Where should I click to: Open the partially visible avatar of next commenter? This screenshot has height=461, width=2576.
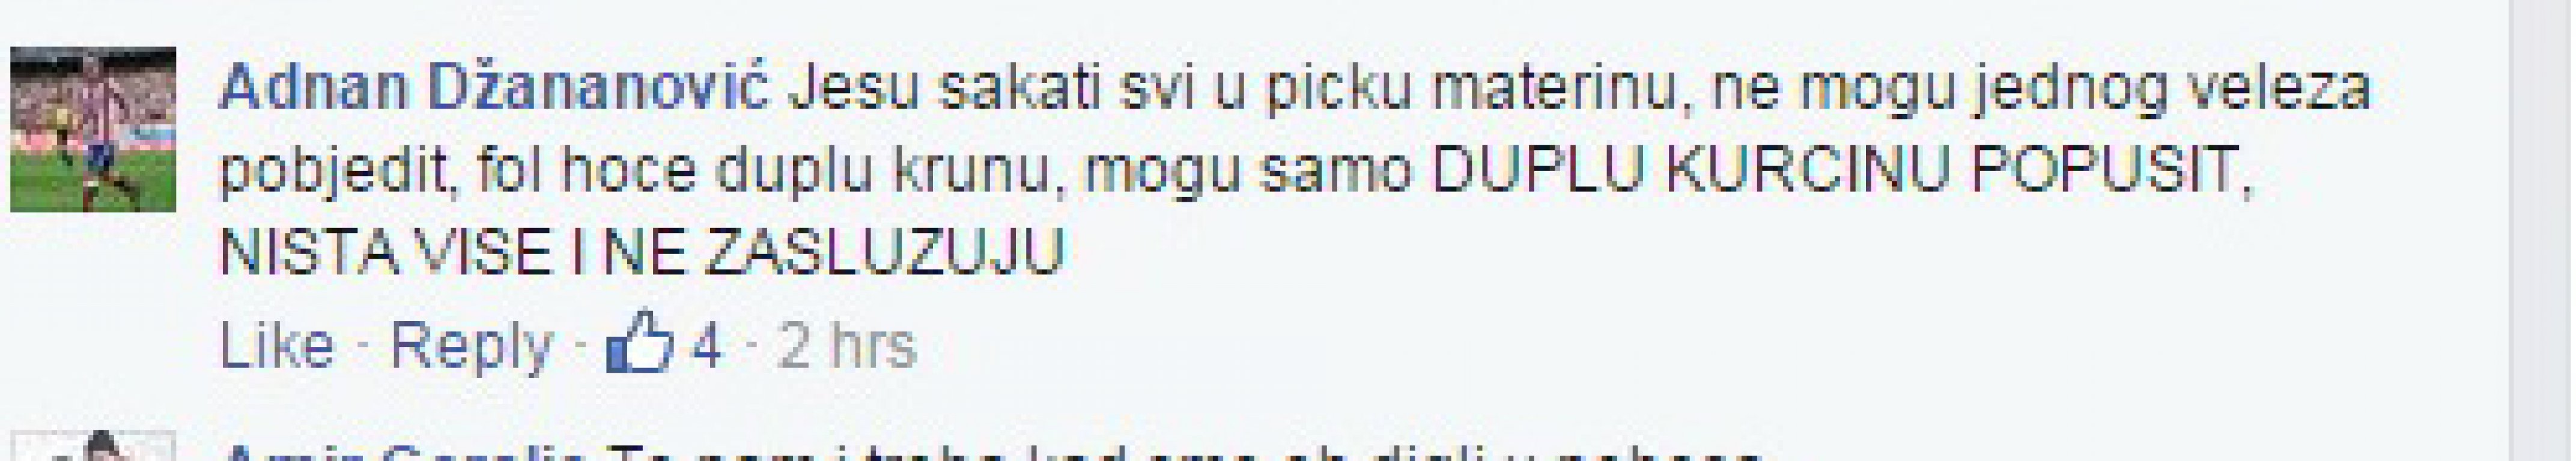coord(93,447)
